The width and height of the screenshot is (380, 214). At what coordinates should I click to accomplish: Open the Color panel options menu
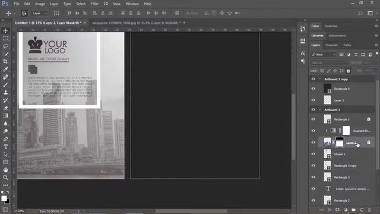pyautogui.click(x=376, y=26)
